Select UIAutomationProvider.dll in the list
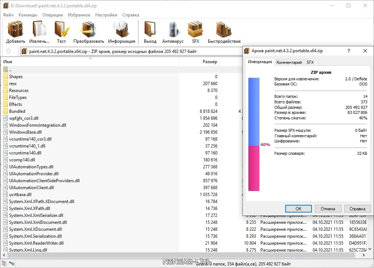The height and width of the screenshot is (268, 374). point(34,173)
